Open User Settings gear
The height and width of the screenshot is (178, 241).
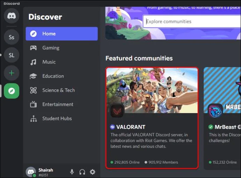93,172
